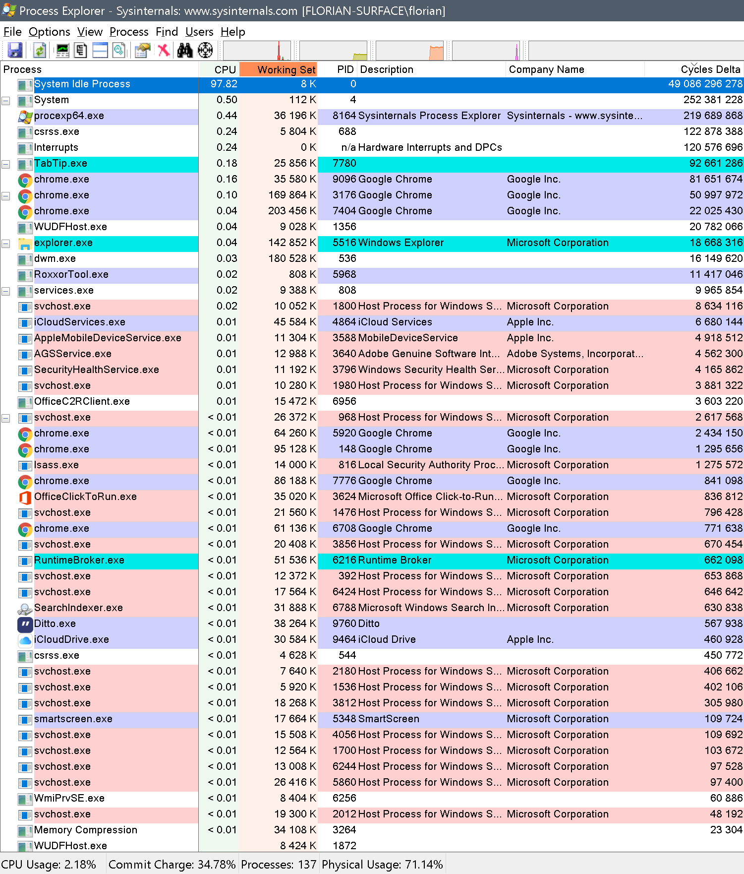Click the crosshair Find Window target icon

[205, 50]
